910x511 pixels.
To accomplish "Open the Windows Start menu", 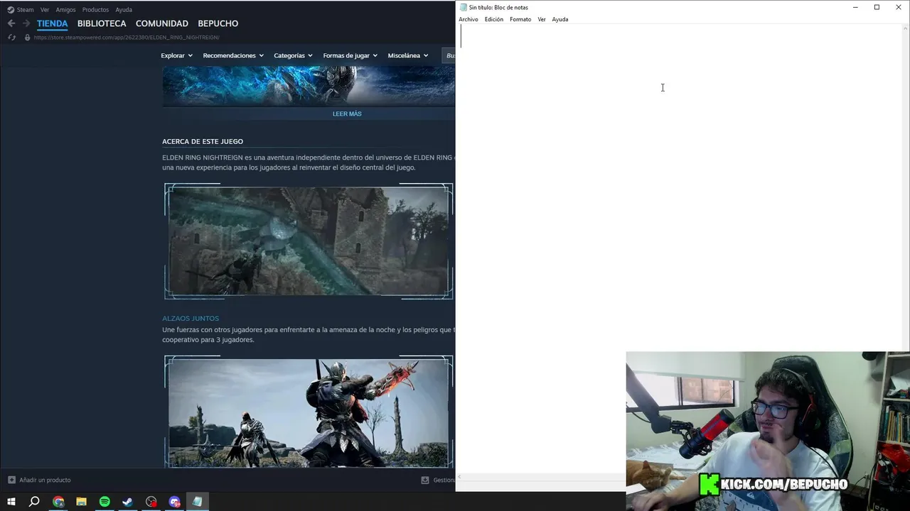I will click(x=11, y=502).
